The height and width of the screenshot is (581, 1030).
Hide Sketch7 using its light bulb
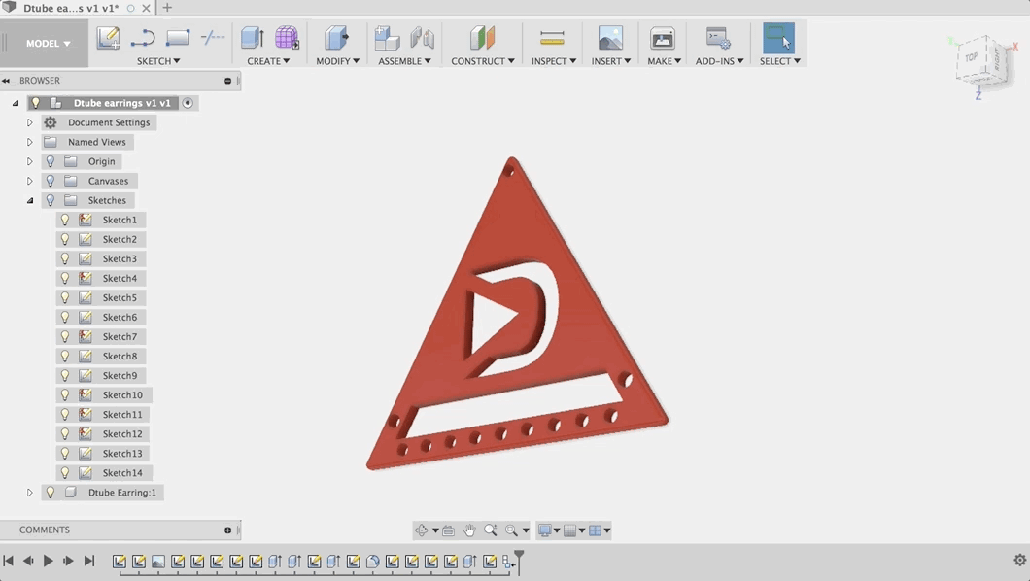(65, 337)
